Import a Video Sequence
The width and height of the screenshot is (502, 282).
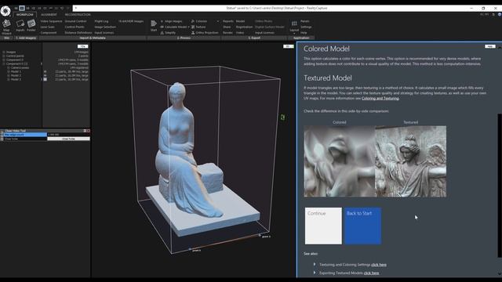[x=51, y=21]
